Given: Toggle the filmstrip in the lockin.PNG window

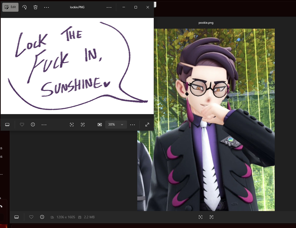Looking at the screenshot, I should click(x=7, y=125).
